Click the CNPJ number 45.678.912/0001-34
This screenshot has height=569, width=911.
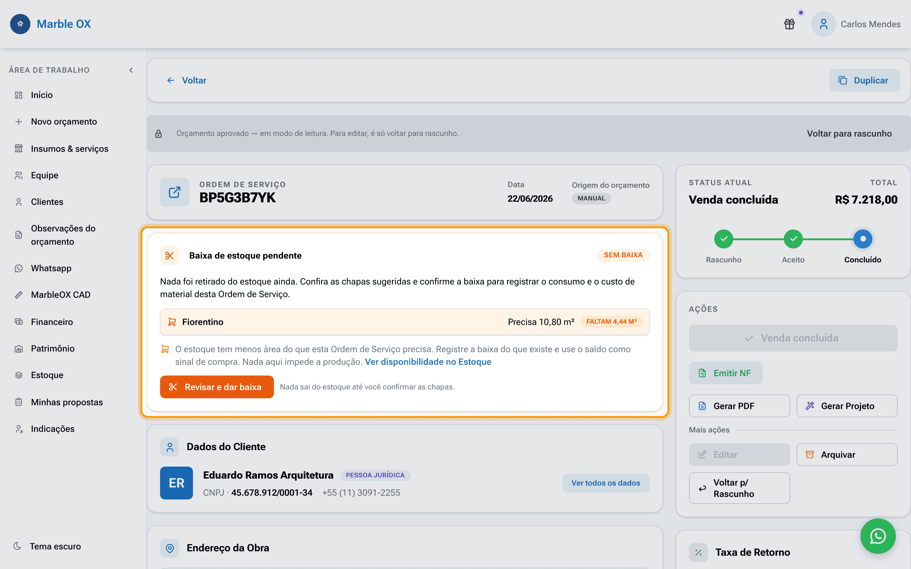pos(272,493)
